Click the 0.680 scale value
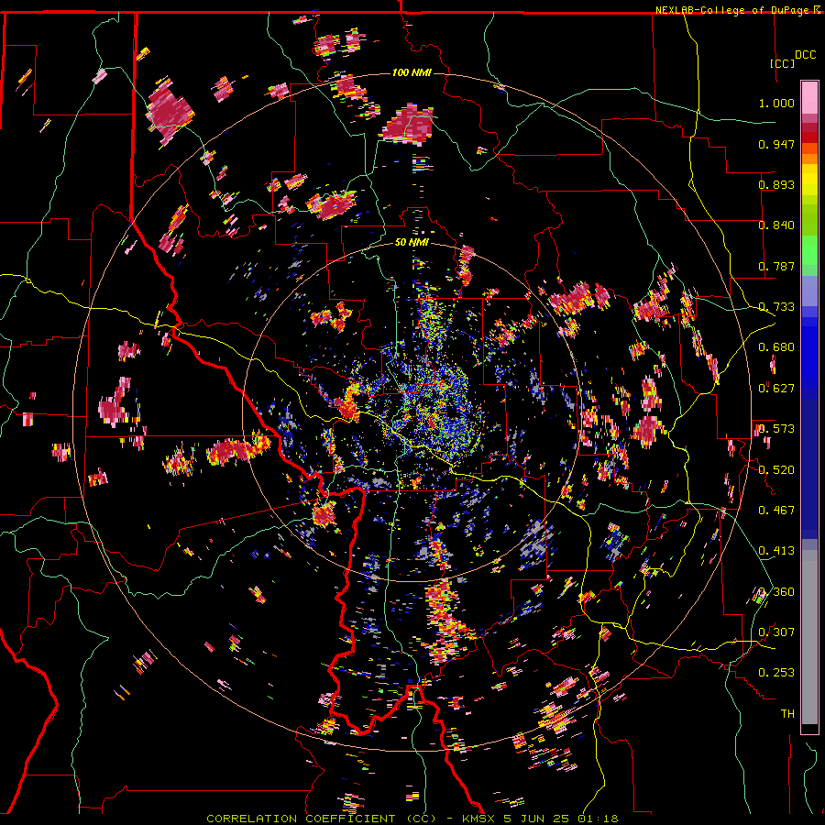The width and height of the screenshot is (825, 825). pyautogui.click(x=776, y=347)
